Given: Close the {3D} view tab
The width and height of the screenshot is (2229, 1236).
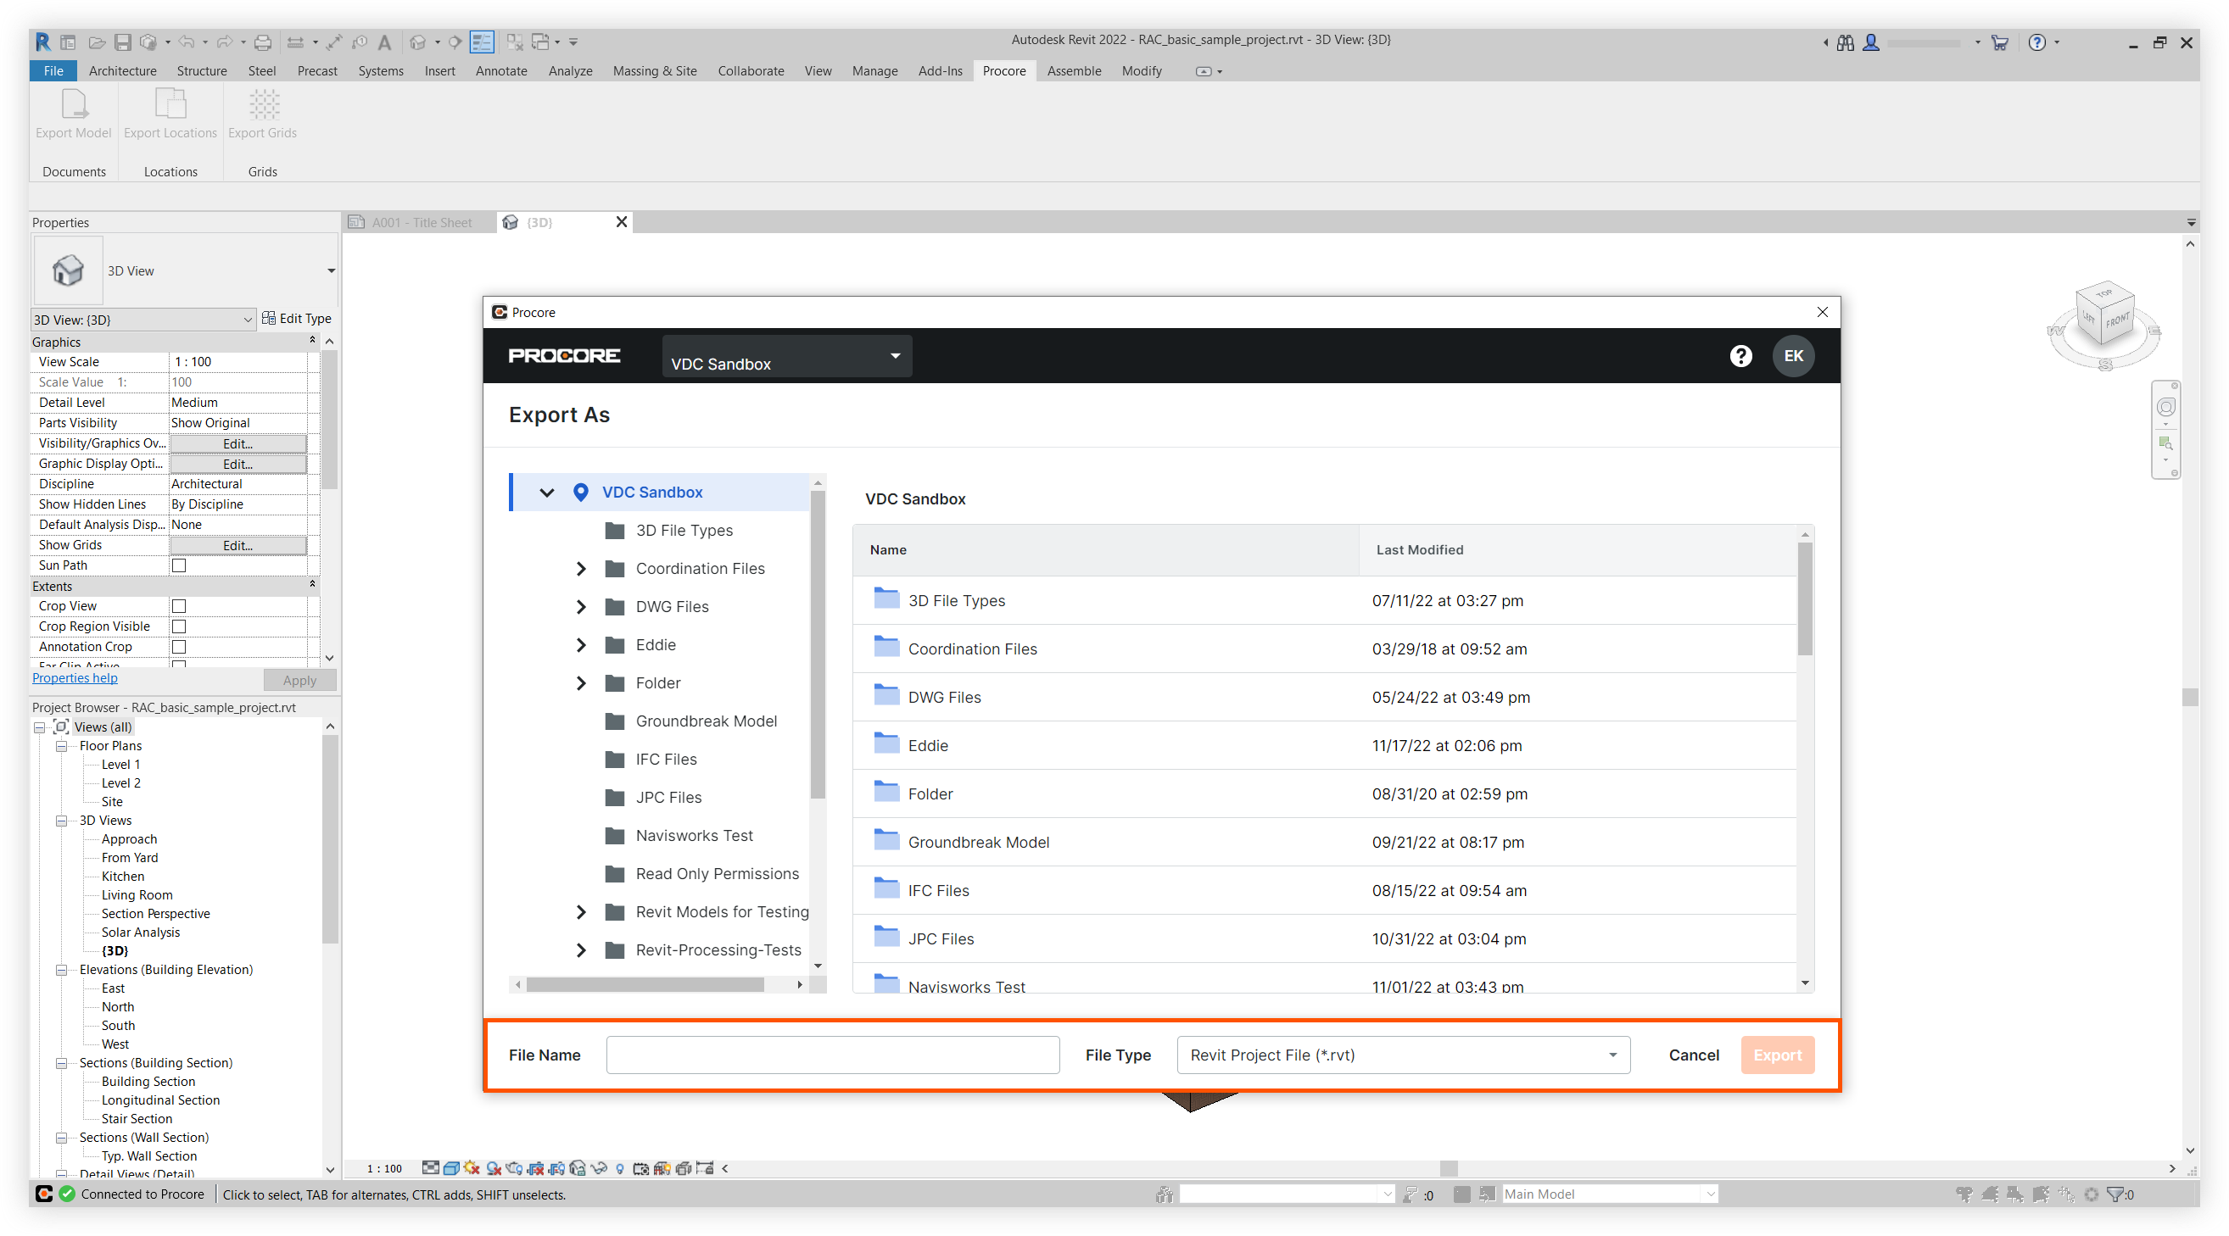Looking at the screenshot, I should click(621, 222).
